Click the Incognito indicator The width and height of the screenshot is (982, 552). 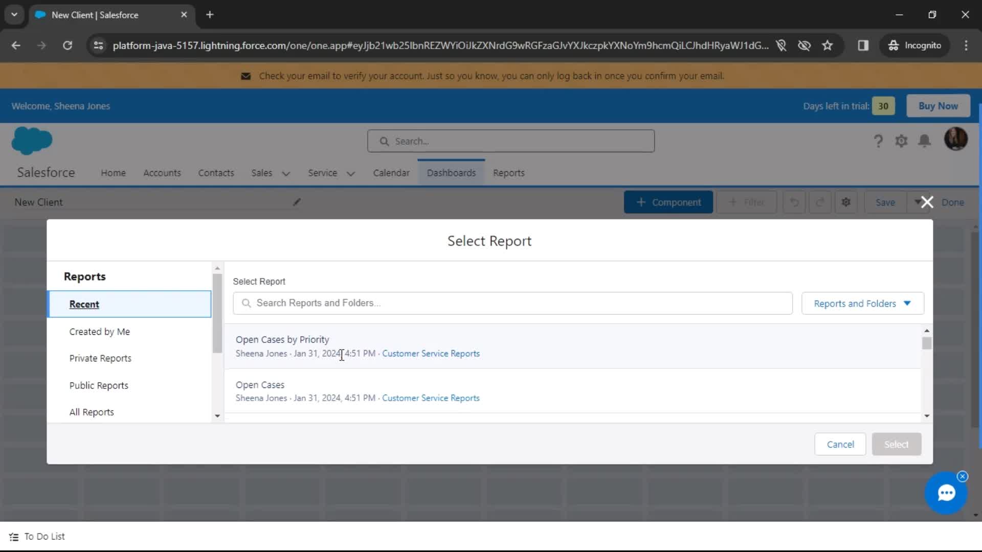915,45
